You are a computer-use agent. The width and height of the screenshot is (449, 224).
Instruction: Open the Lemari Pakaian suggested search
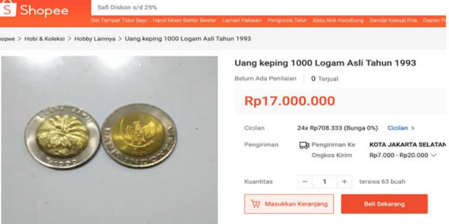pyautogui.click(x=242, y=21)
